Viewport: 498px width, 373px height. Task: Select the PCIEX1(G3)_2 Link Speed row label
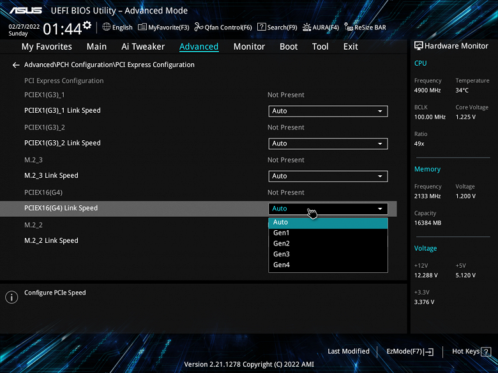pos(63,143)
